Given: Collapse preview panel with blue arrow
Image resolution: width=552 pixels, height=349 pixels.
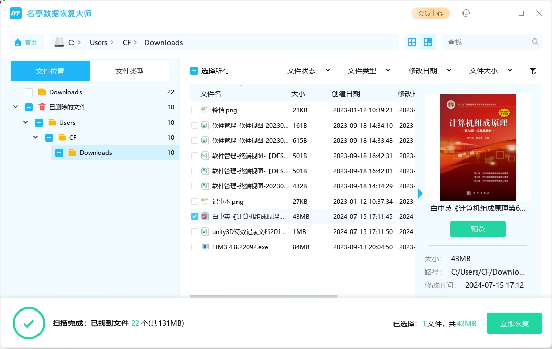Looking at the screenshot, I should pos(420,193).
